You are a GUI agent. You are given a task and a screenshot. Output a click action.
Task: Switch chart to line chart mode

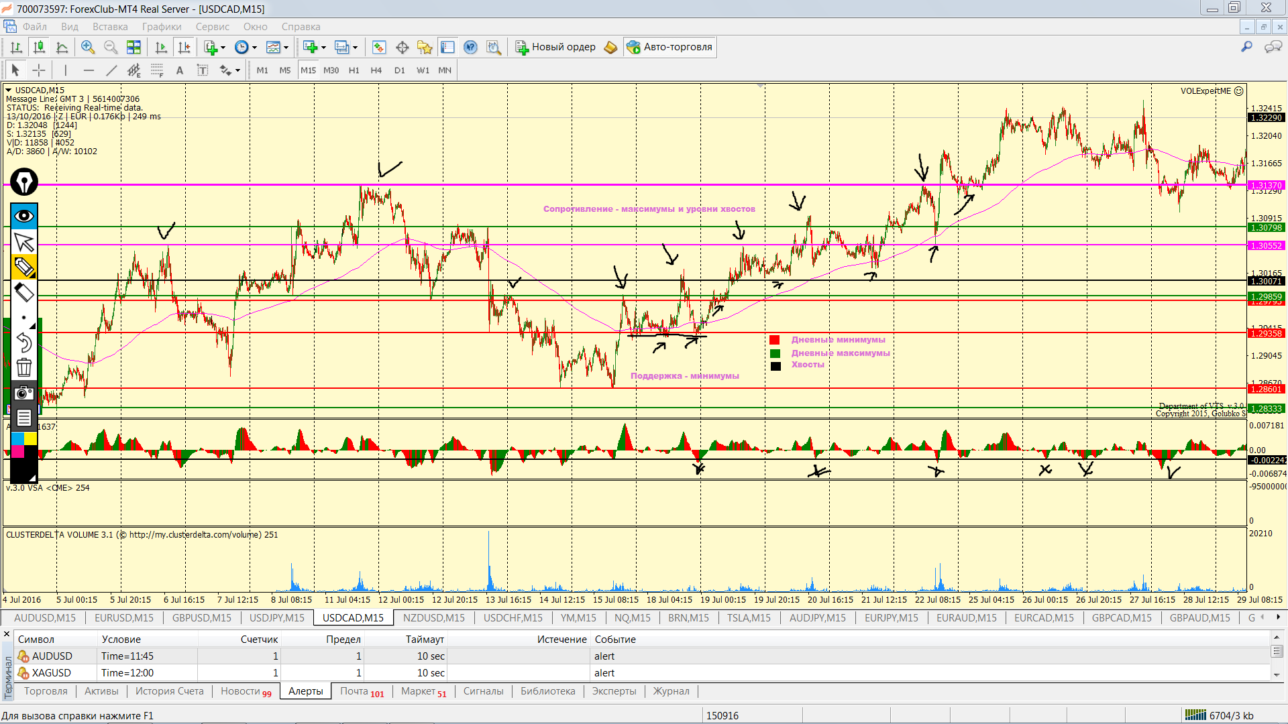point(62,47)
